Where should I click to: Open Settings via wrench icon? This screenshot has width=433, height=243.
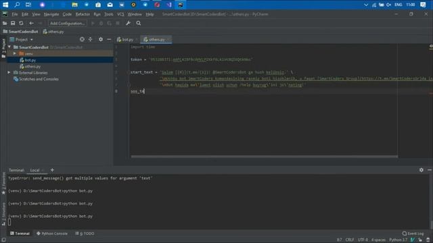(x=128, y=23)
